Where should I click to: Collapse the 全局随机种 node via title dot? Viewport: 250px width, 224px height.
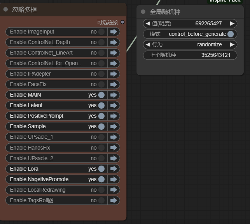[143, 12]
